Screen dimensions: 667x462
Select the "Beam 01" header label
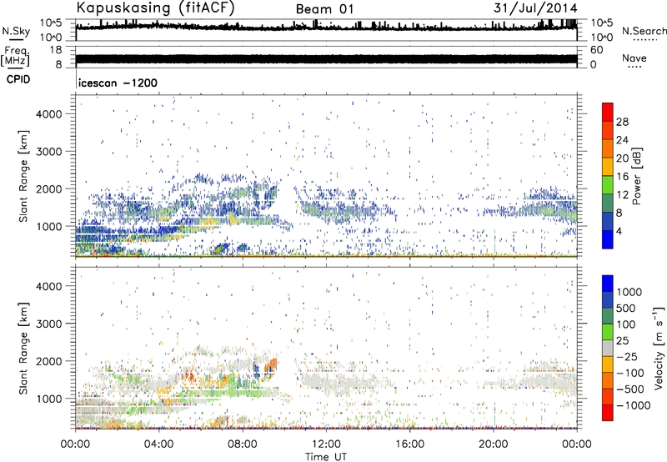pyautogui.click(x=324, y=9)
